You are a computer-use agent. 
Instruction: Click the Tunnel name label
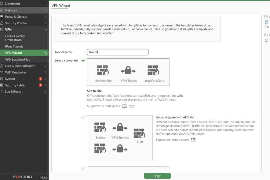tap(63, 52)
